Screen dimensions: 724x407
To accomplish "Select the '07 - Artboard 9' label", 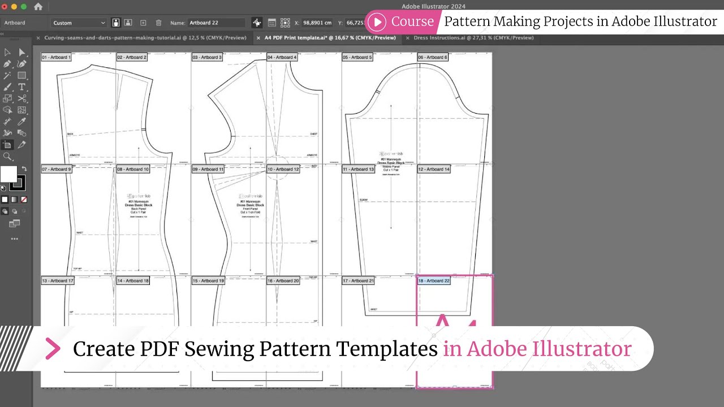I will point(58,169).
